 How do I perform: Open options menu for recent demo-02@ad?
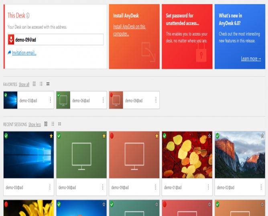(261, 187)
